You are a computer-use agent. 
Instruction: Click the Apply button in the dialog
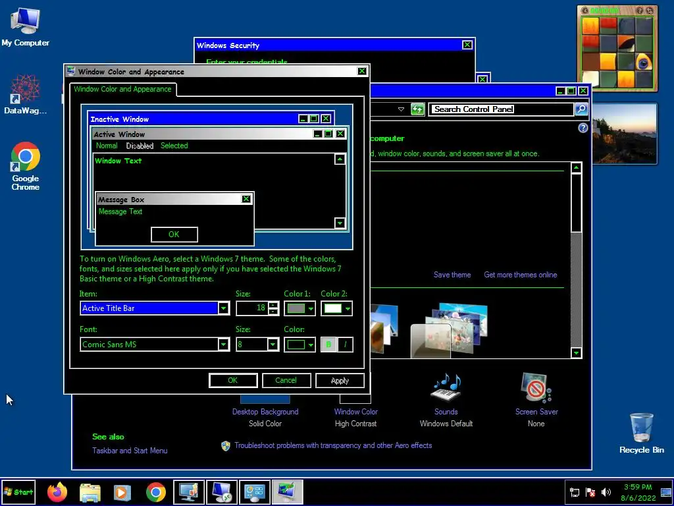click(340, 380)
